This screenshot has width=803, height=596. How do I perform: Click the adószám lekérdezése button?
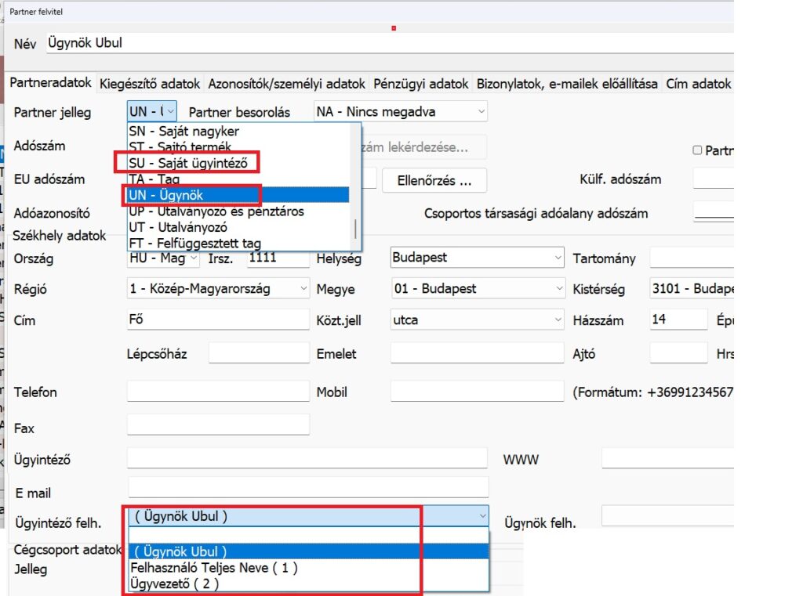coord(424,147)
